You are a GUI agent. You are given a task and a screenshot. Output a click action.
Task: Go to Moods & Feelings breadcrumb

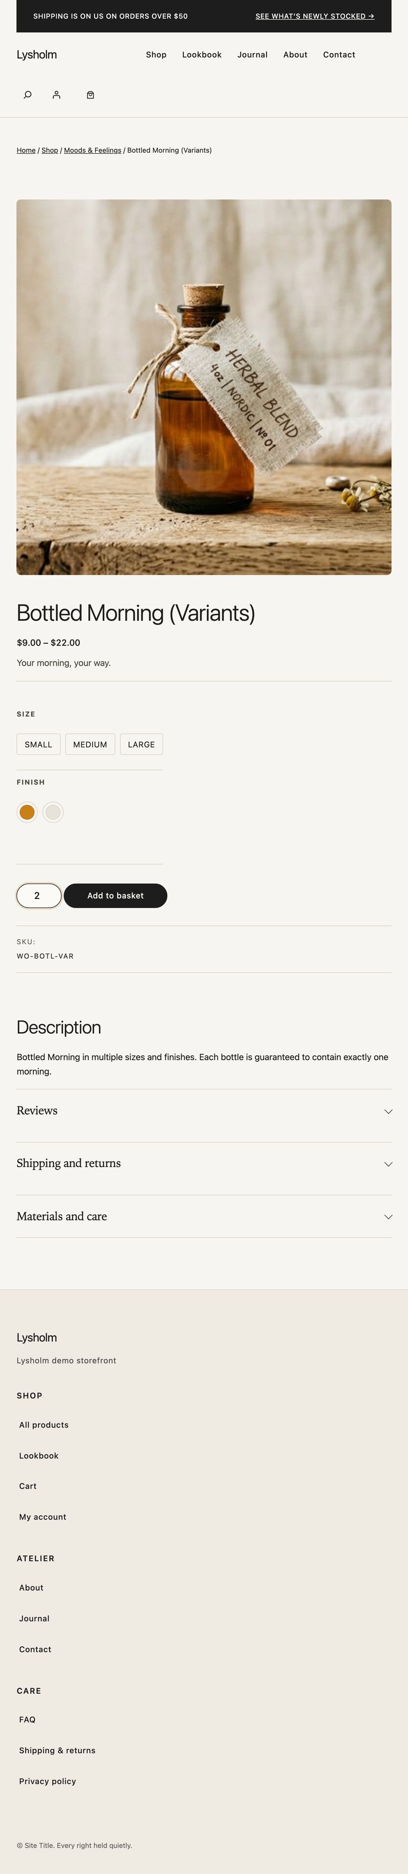(x=92, y=150)
